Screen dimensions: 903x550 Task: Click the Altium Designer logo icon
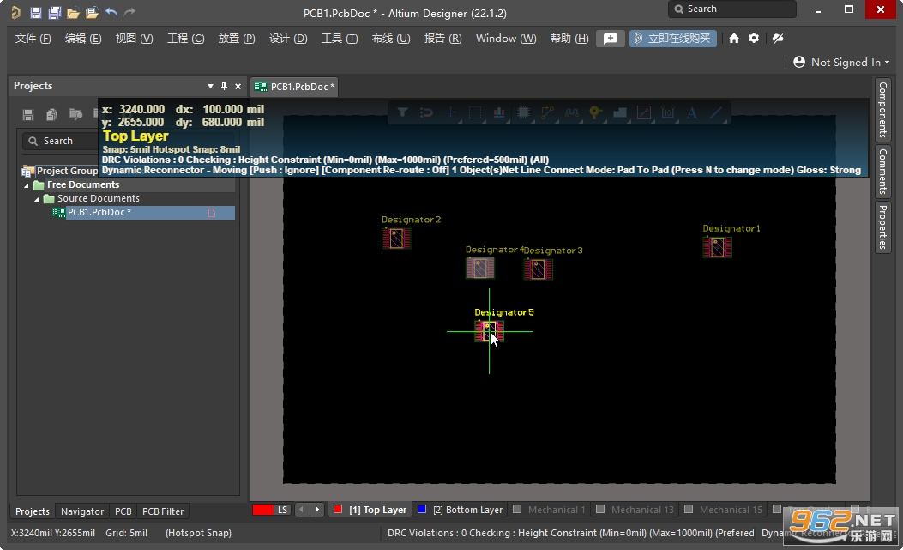pos(15,12)
